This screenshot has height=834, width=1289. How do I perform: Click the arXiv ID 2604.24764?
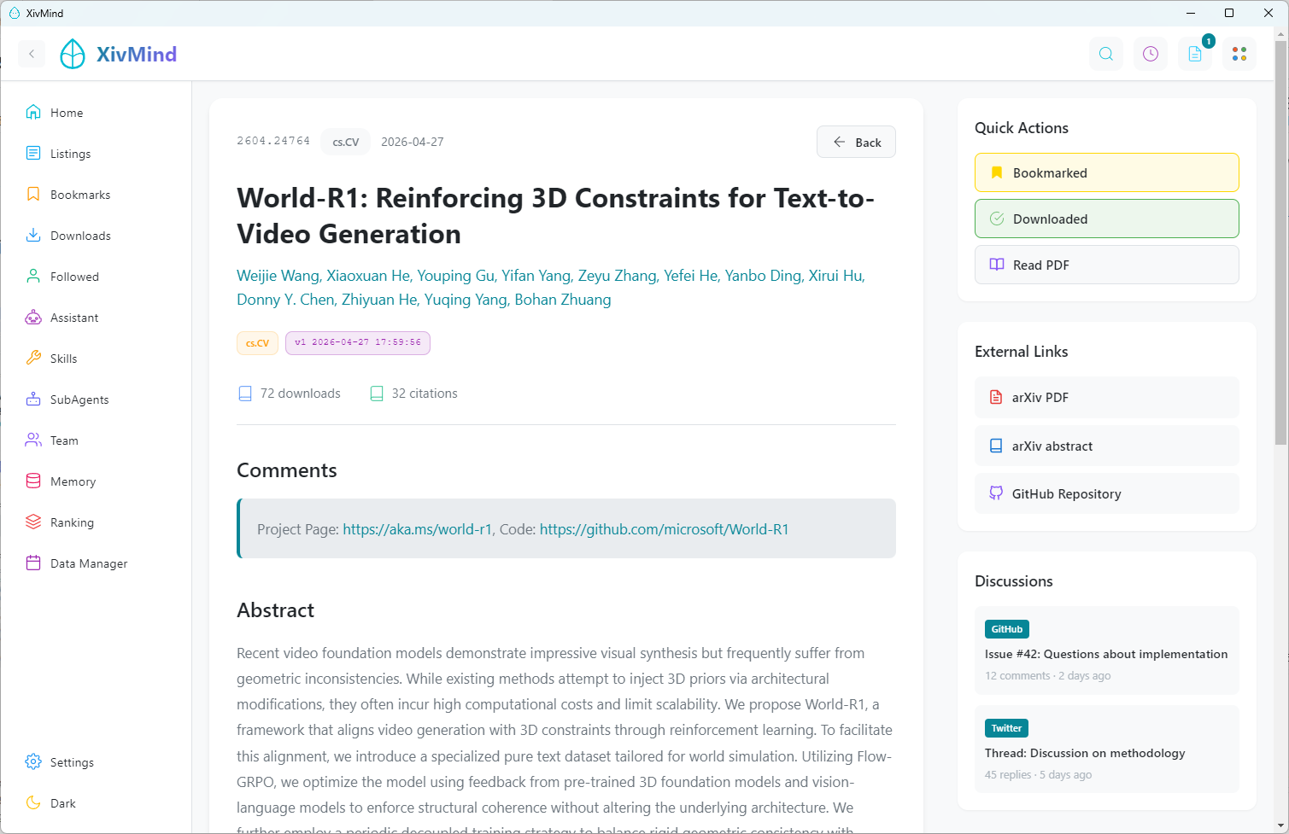point(273,141)
